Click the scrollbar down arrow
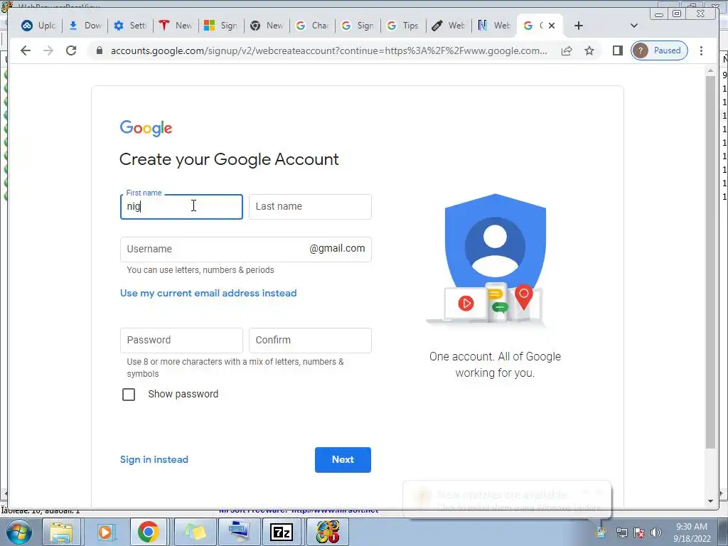Image resolution: width=728 pixels, height=546 pixels. point(710,501)
